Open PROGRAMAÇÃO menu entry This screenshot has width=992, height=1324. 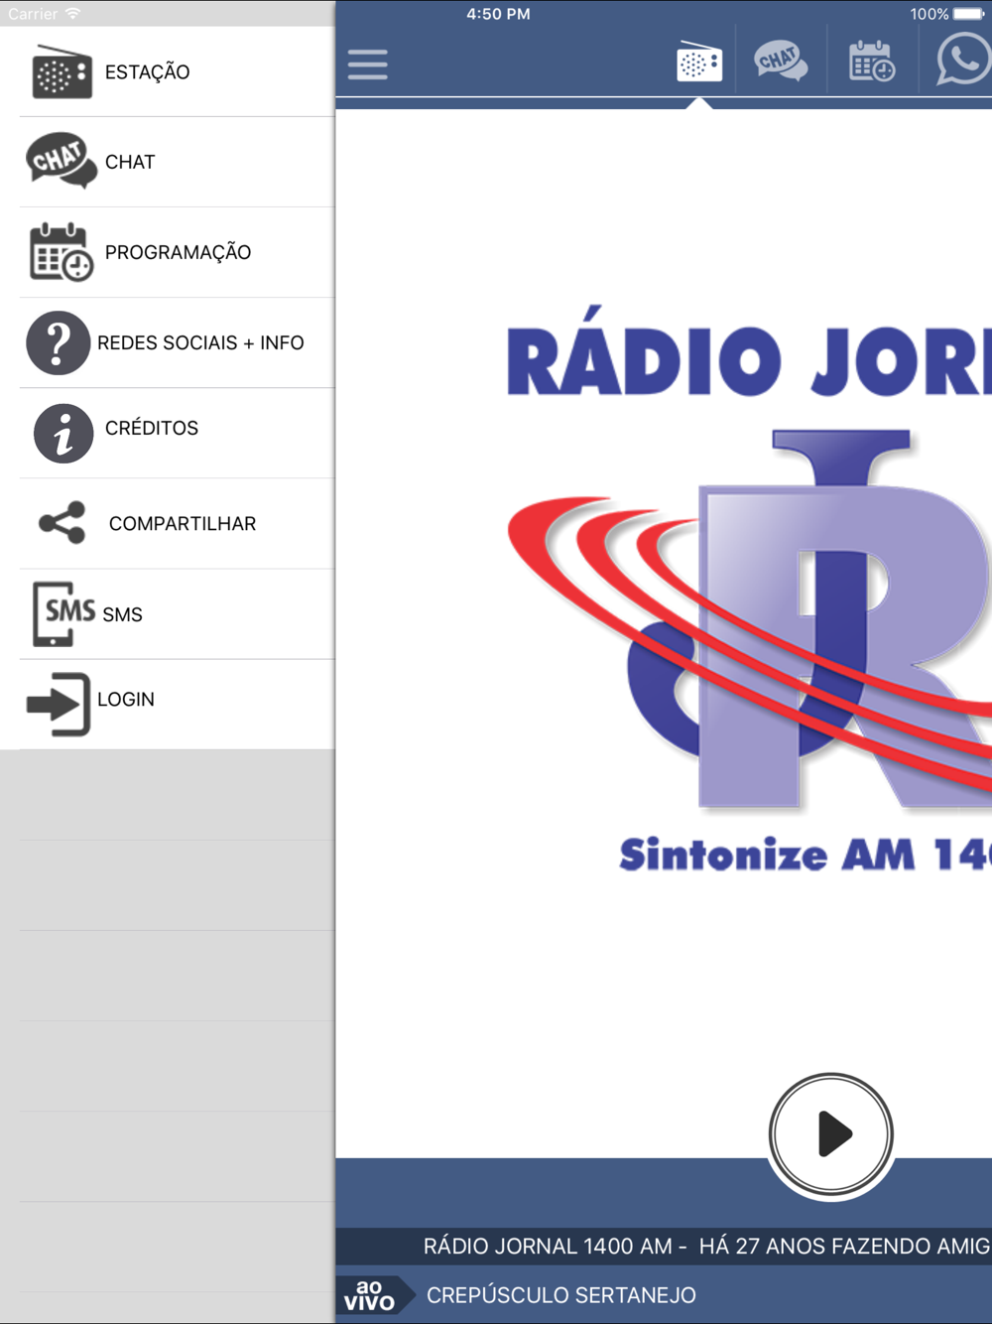tap(178, 252)
